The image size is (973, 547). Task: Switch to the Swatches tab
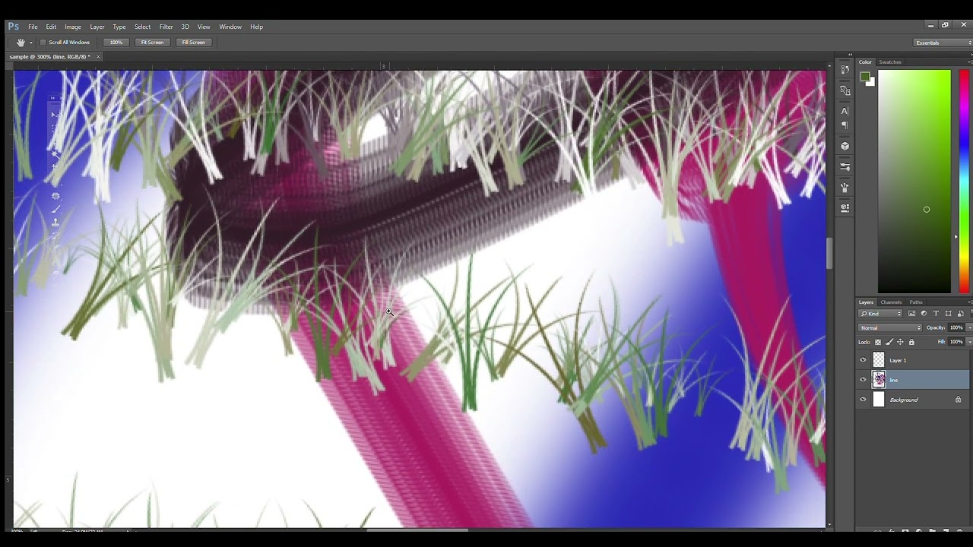pyautogui.click(x=890, y=62)
